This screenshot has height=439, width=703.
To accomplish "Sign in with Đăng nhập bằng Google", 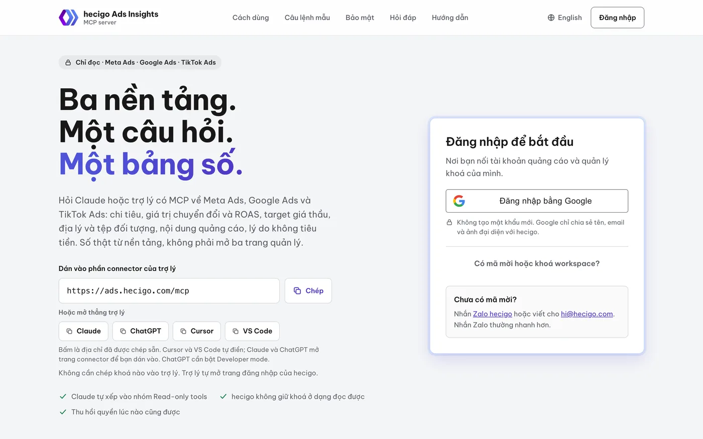I will 537,201.
